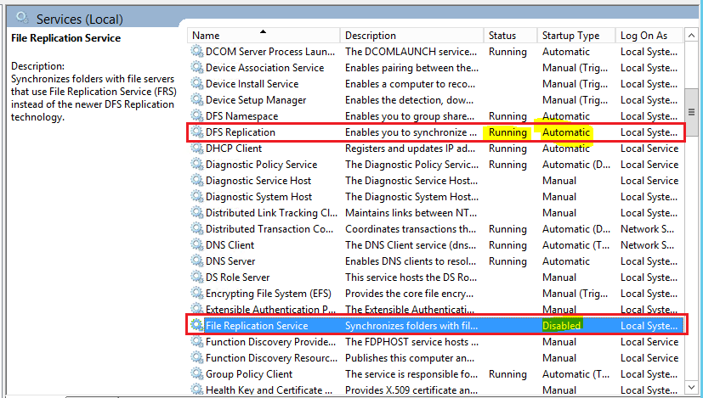Click the Running status of DNS Server
Image resolution: width=703 pixels, height=398 pixels.
coord(507,261)
